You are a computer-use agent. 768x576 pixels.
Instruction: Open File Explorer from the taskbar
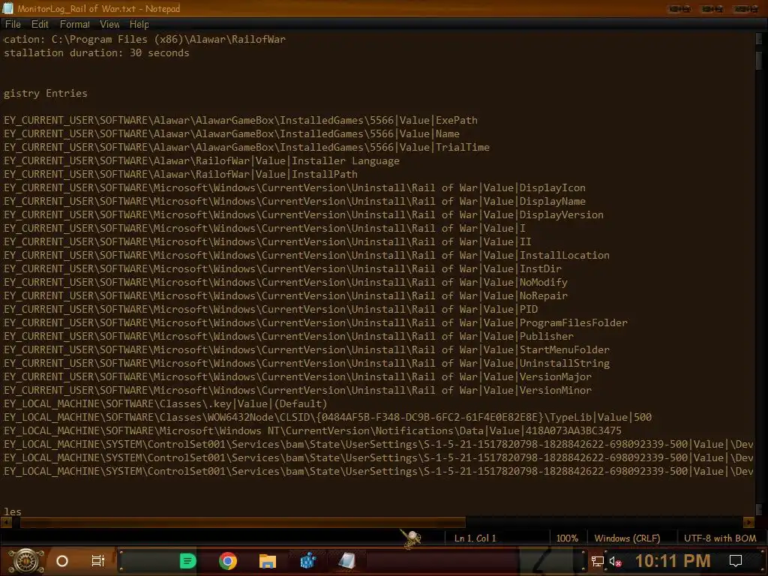(268, 561)
